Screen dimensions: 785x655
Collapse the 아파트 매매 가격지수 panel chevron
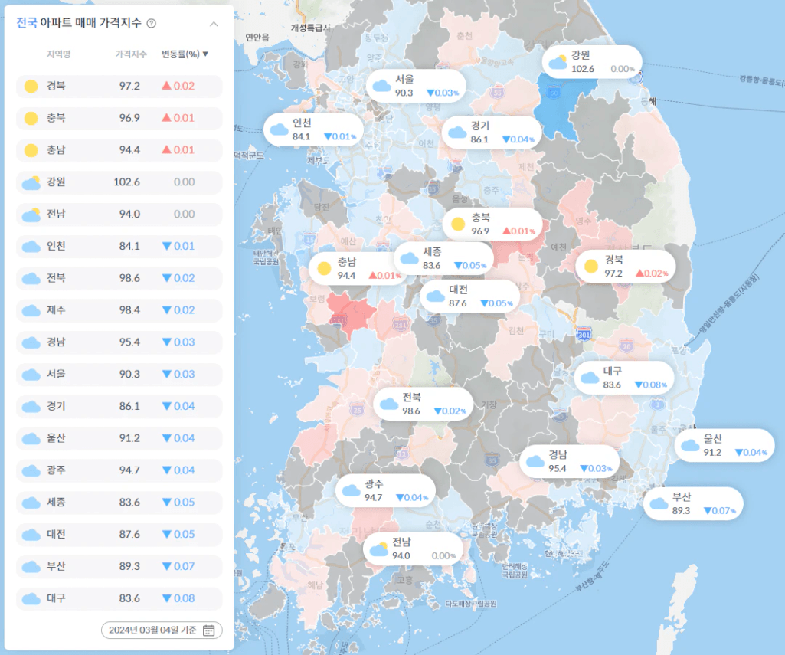click(214, 24)
